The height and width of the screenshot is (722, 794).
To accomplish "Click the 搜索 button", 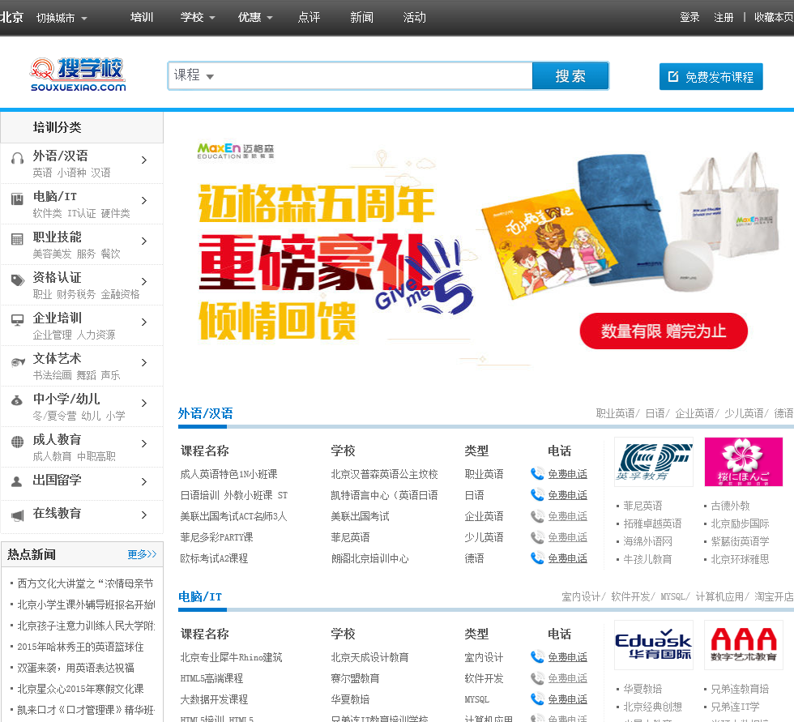I will (x=570, y=76).
